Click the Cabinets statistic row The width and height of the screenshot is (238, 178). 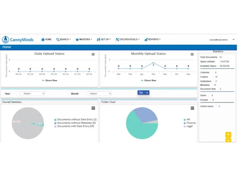[x=208, y=72]
